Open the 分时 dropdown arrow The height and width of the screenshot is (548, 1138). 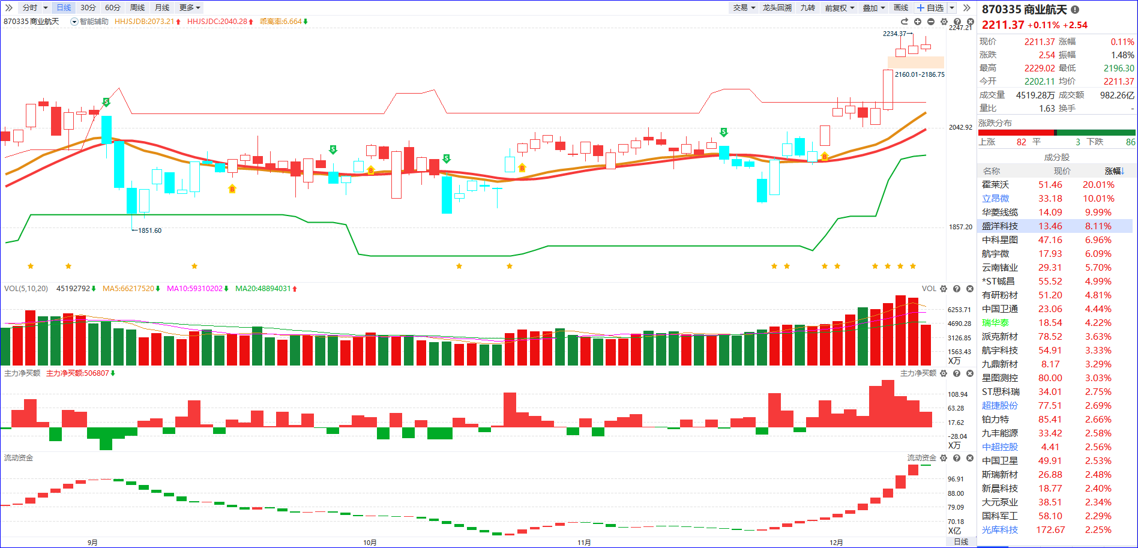click(45, 8)
